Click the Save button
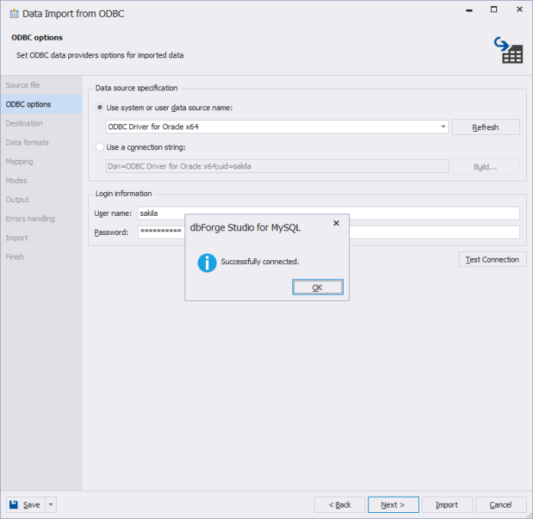Image resolution: width=533 pixels, height=519 pixels. tap(26, 504)
